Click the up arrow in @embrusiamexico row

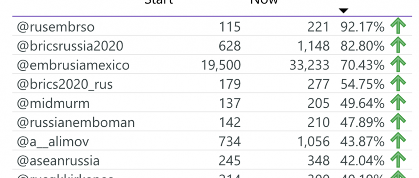(398, 64)
